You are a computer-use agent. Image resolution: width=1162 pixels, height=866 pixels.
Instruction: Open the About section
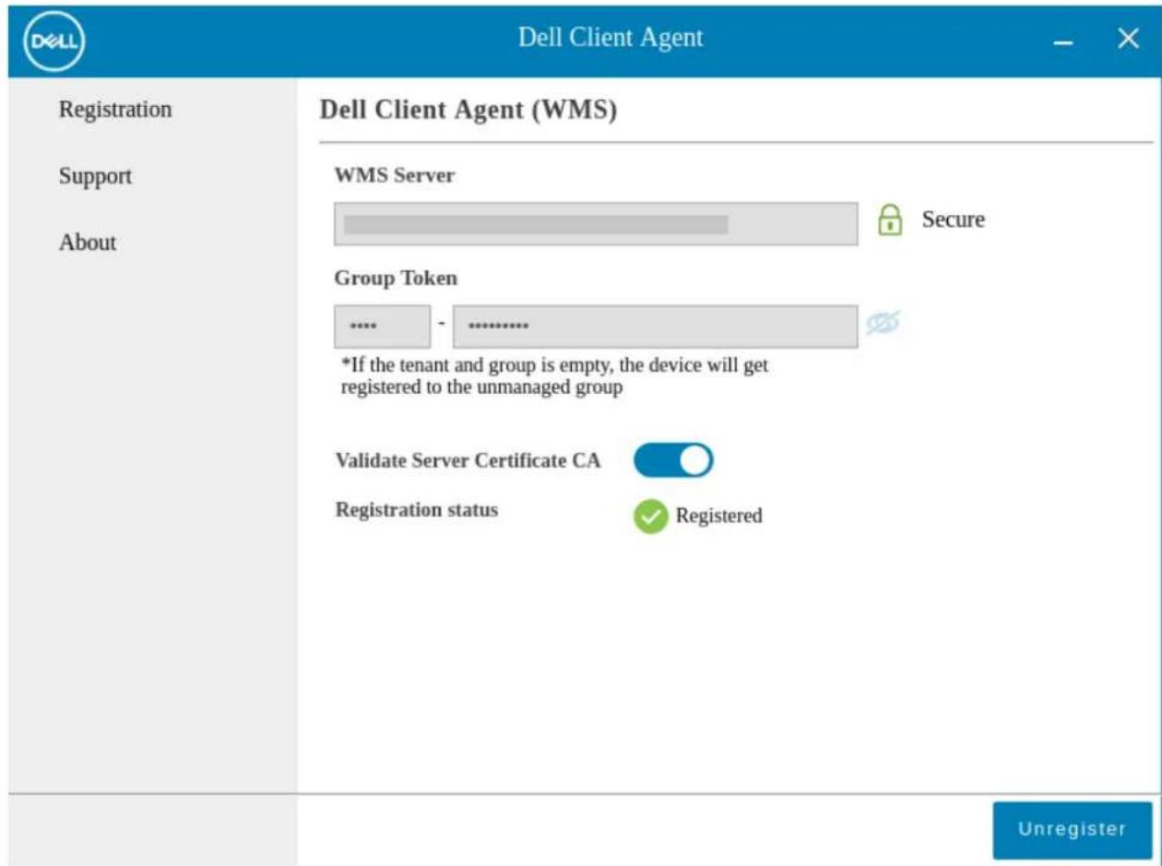point(88,243)
